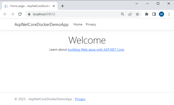Open the M profile avatar
Viewport: 174px width, 105px height.
(x=161, y=14)
